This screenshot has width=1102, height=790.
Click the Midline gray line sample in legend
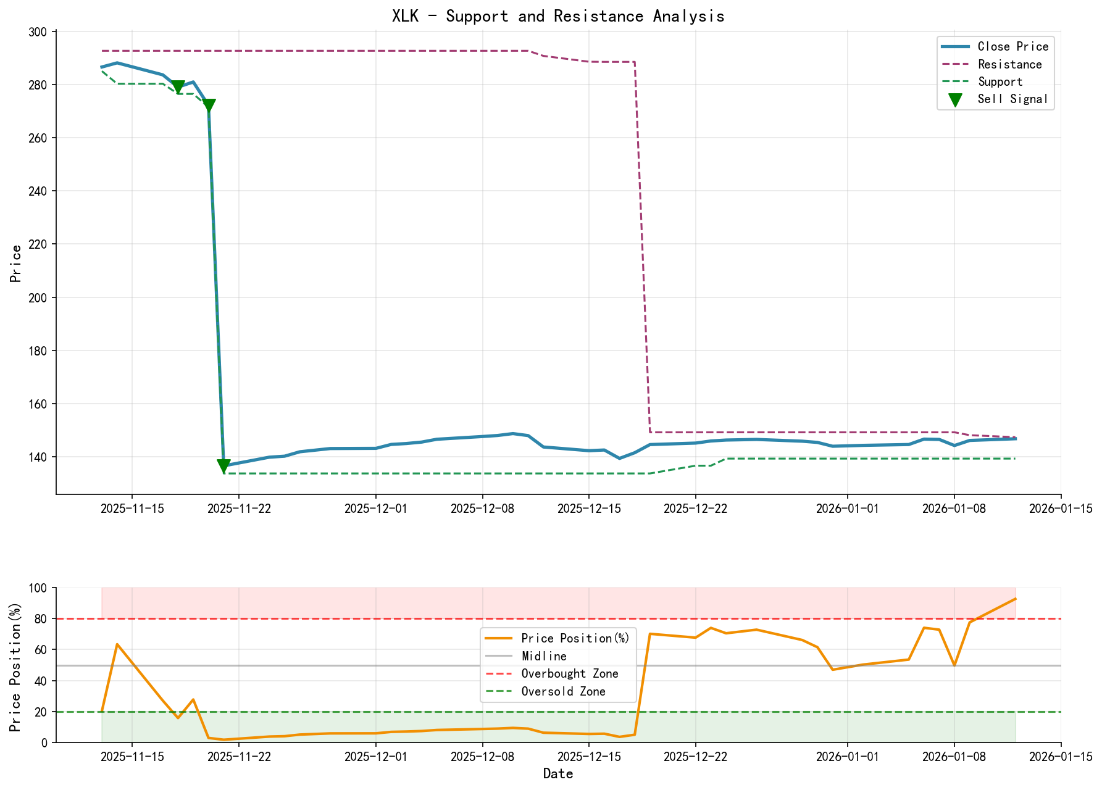[x=499, y=656]
